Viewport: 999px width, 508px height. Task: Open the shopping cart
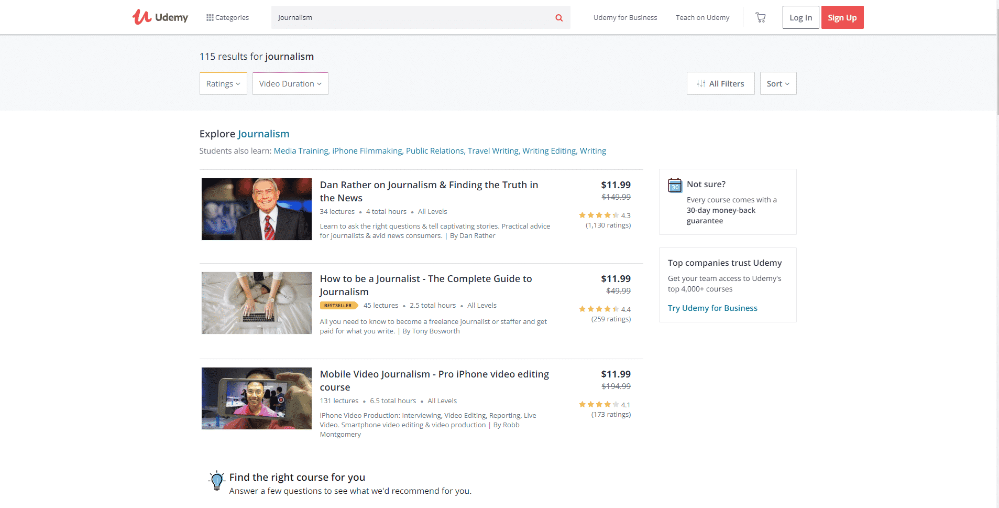coord(761,18)
